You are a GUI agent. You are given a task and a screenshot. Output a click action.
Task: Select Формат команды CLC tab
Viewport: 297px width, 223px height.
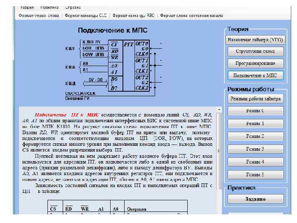point(86,16)
